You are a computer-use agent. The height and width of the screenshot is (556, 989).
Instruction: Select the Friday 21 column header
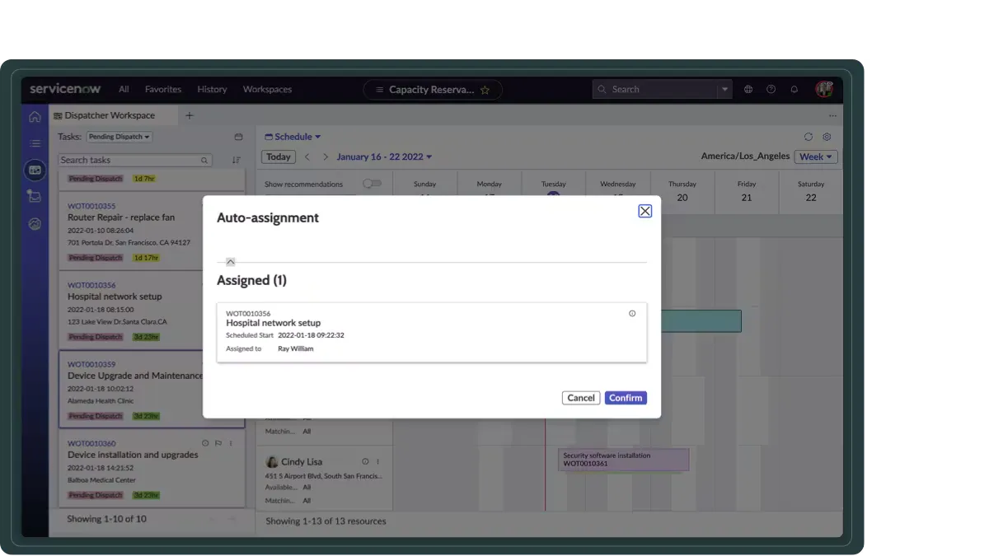coord(747,191)
